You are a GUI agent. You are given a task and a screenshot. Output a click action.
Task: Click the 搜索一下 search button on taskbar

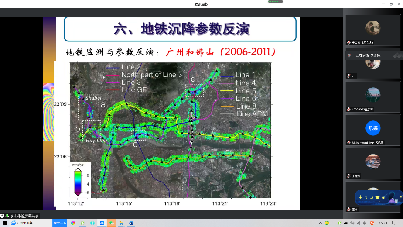60,223
